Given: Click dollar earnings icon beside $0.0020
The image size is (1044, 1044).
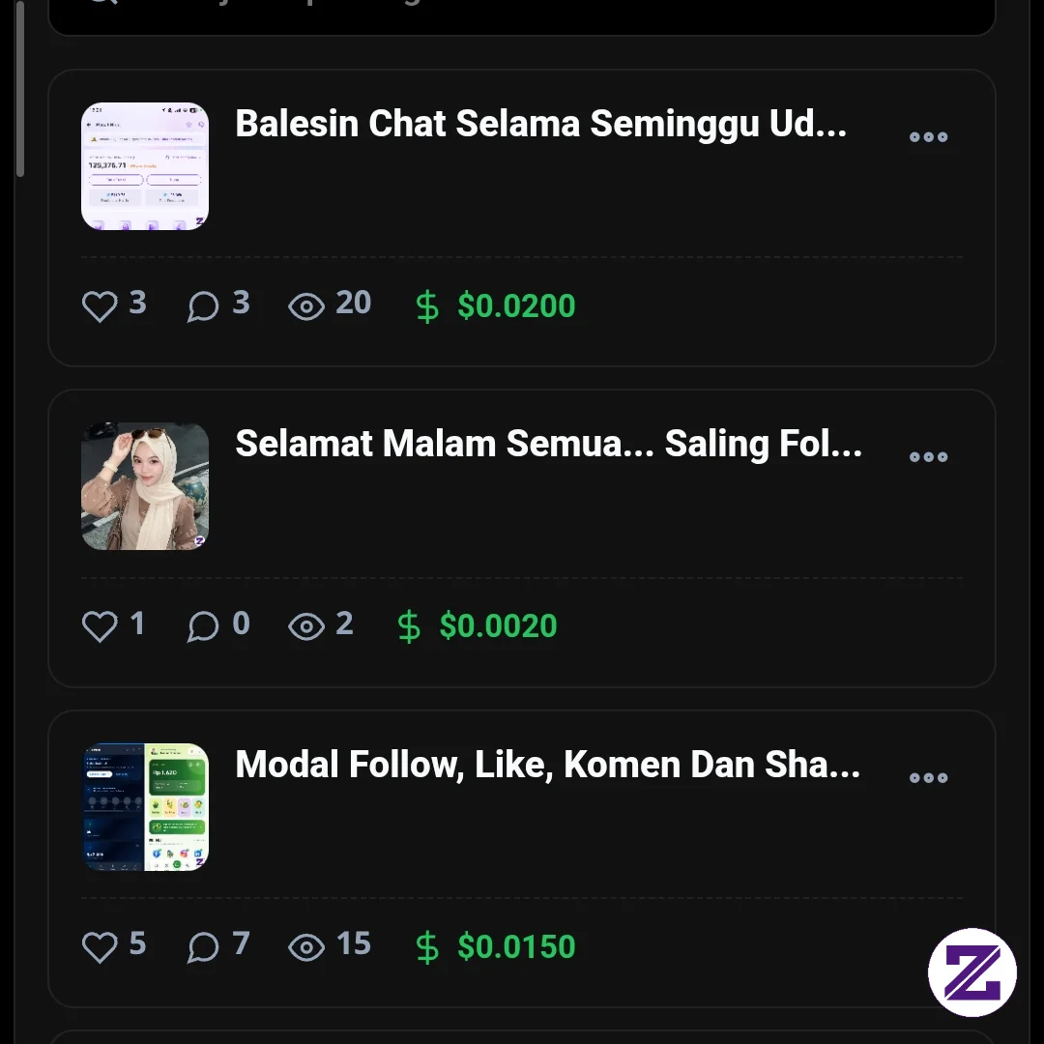Looking at the screenshot, I should [409, 627].
